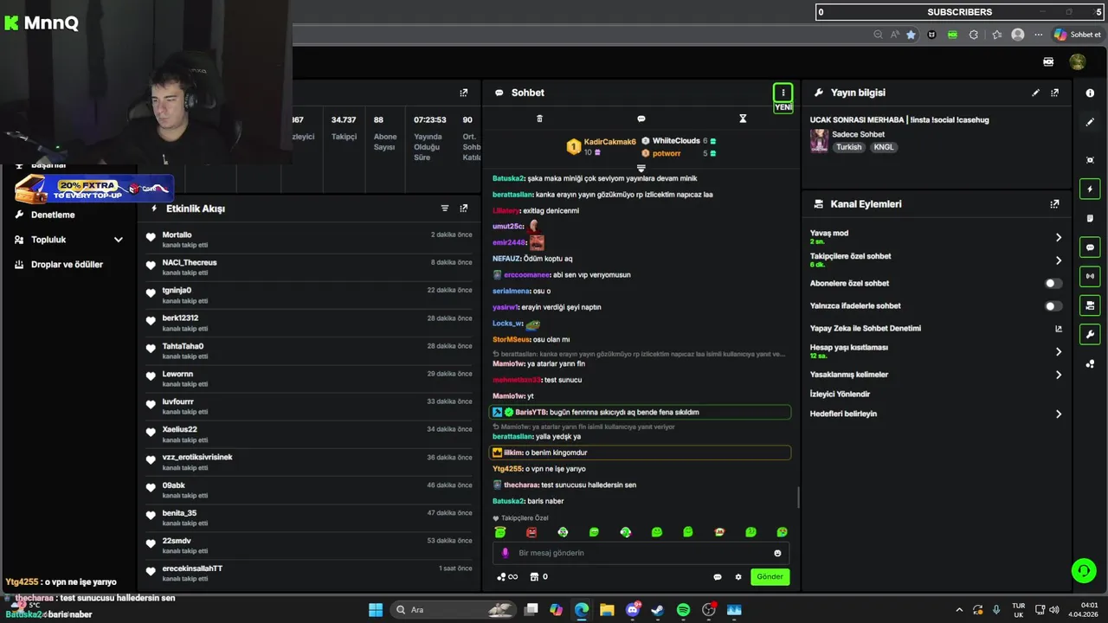Viewport: 1108px width, 623px height.
Task: Pop out the stats panel
Action: 464,93
